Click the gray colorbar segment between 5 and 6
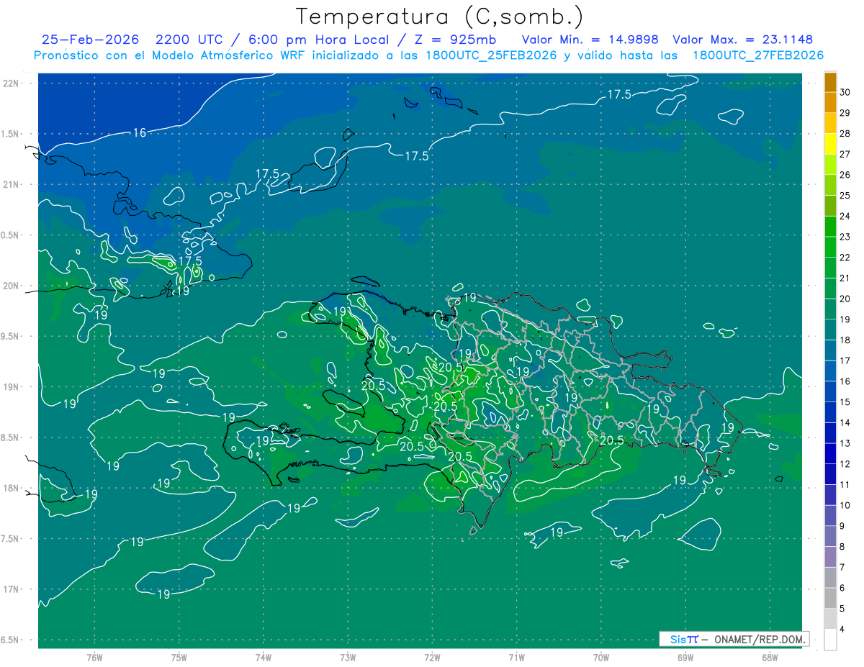This screenshot has height=667, width=864. point(830,598)
